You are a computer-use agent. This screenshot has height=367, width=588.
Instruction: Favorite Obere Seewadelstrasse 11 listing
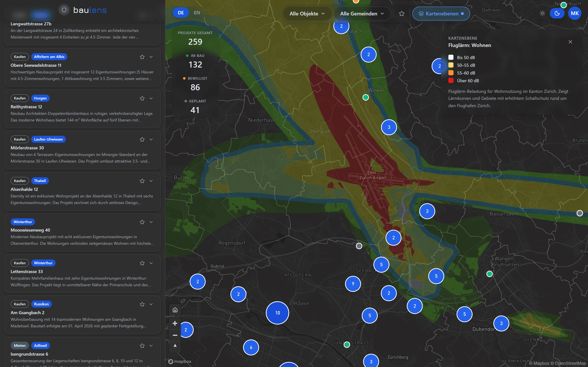(142, 57)
